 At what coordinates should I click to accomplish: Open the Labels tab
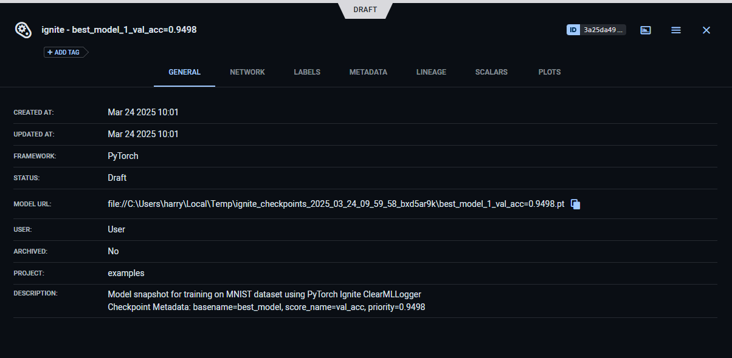pyautogui.click(x=307, y=72)
